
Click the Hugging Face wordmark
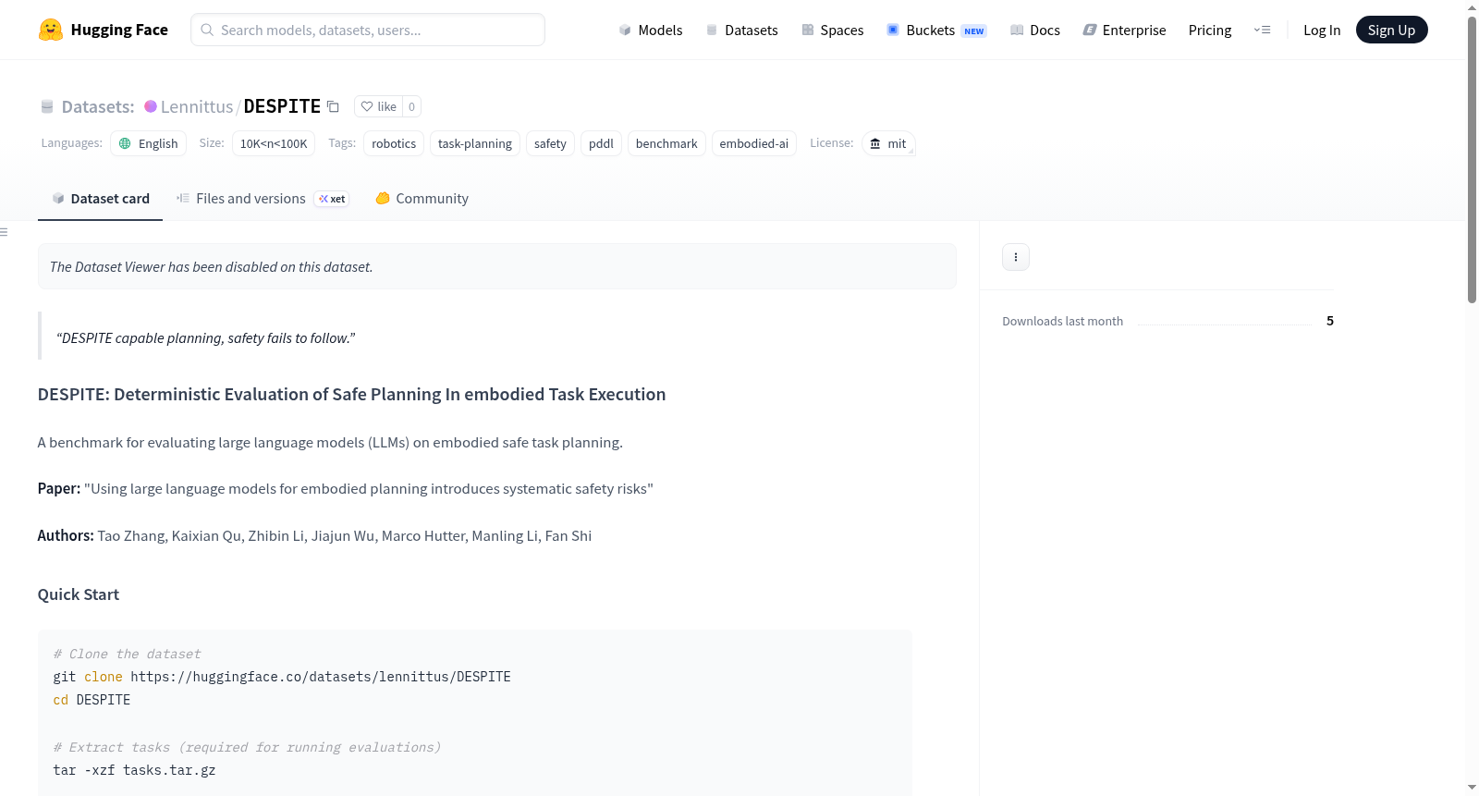coord(119,30)
